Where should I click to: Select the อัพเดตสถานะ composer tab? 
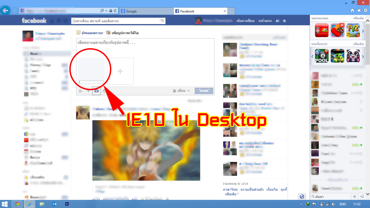click(x=90, y=33)
